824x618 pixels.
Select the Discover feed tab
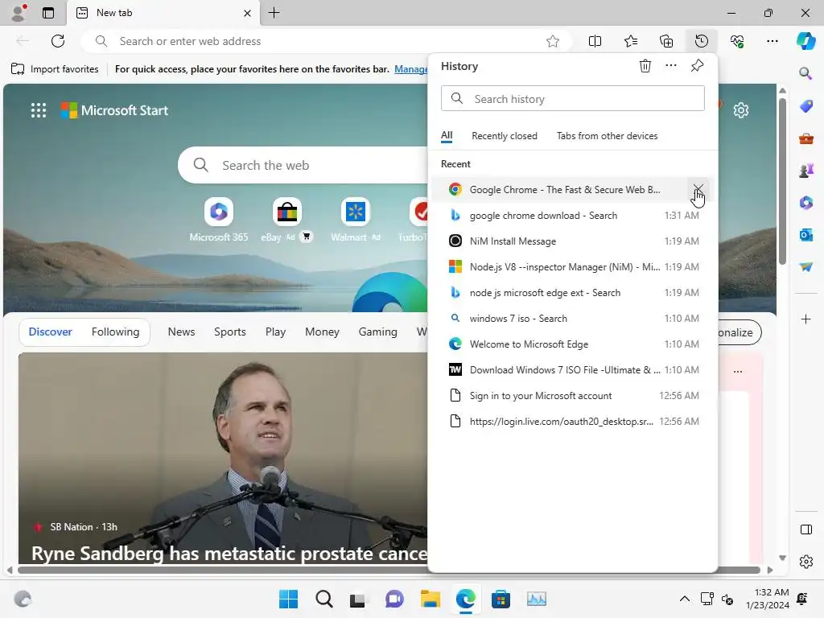point(51,332)
